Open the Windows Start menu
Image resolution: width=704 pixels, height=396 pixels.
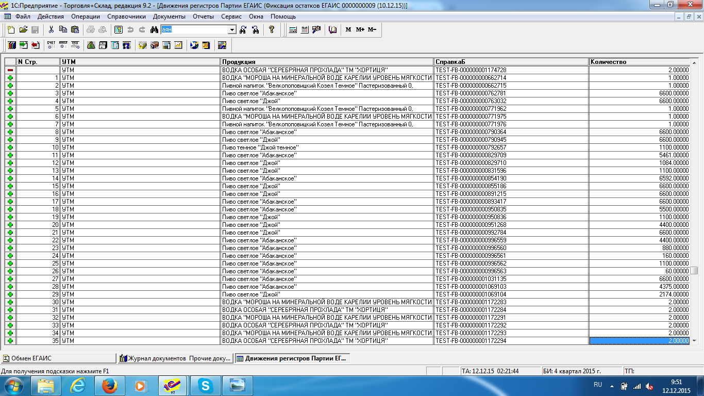pyautogui.click(x=14, y=386)
